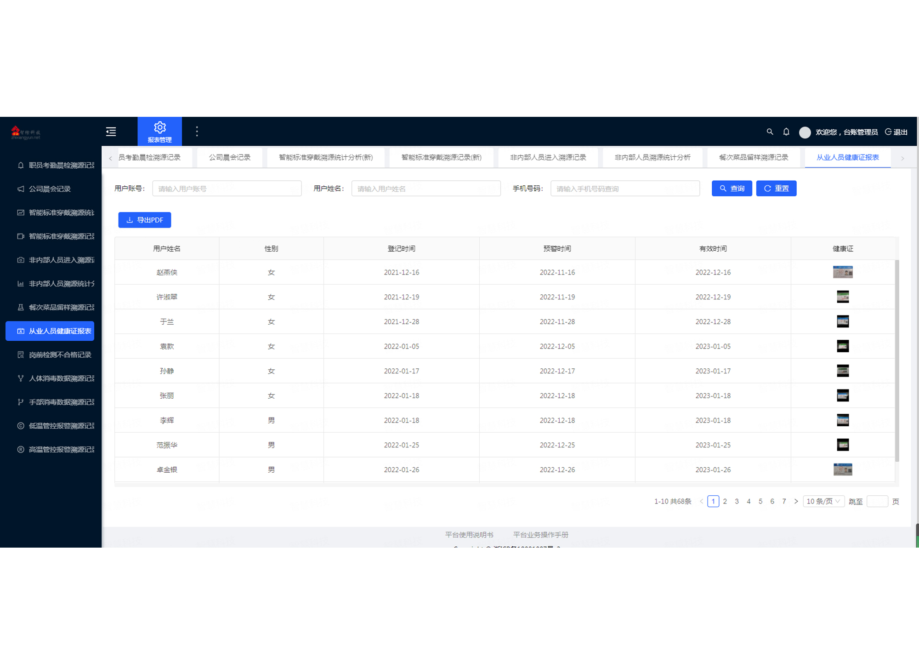Click fork icon beside 人体消毒数据溯源记录
Screen dimensions: 919x664
21,378
